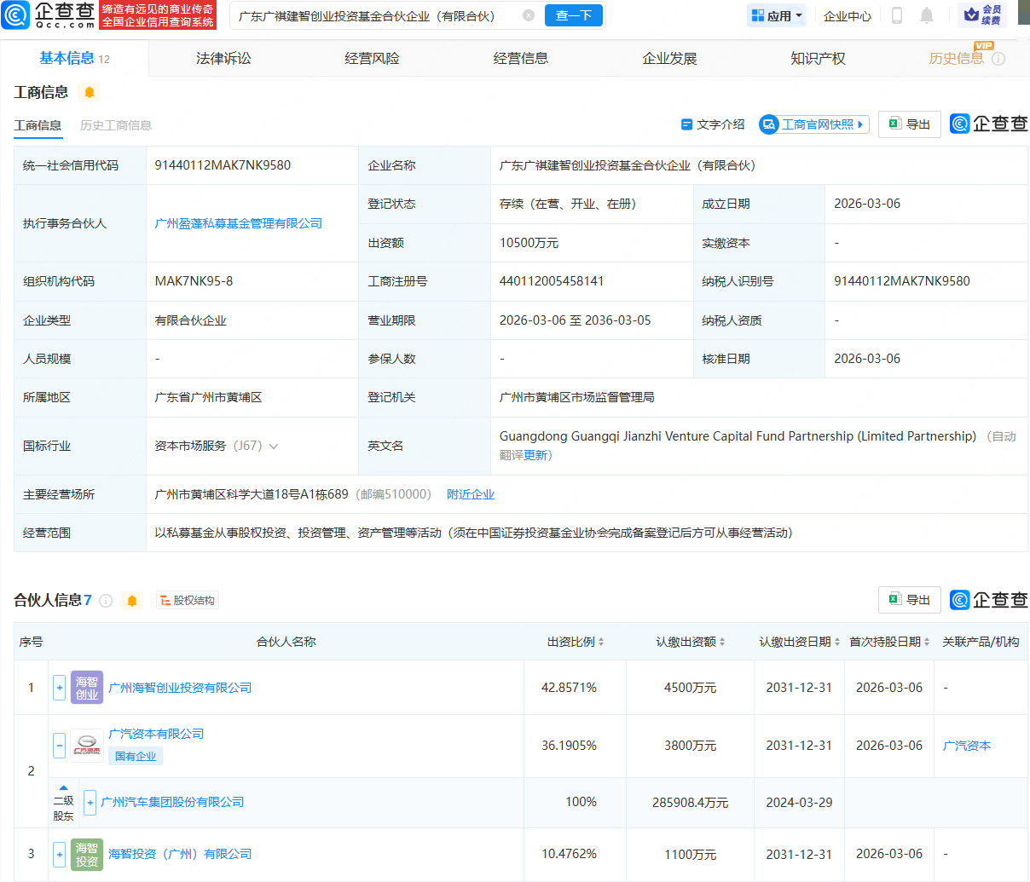Viewport: 1030px width, 882px height.
Task: Collapse the 广汽资本有限公司 partner row
Action: (59, 745)
